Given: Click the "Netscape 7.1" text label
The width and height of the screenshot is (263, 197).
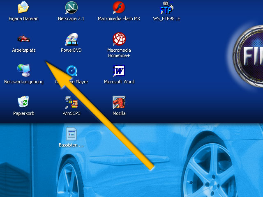Looking at the screenshot, I should coord(71,18).
